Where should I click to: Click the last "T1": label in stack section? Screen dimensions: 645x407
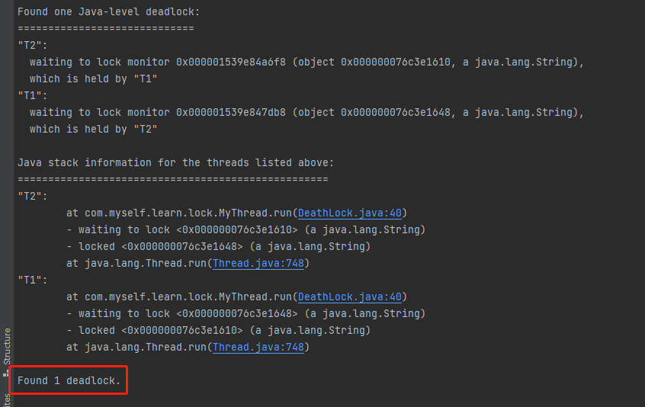33,280
